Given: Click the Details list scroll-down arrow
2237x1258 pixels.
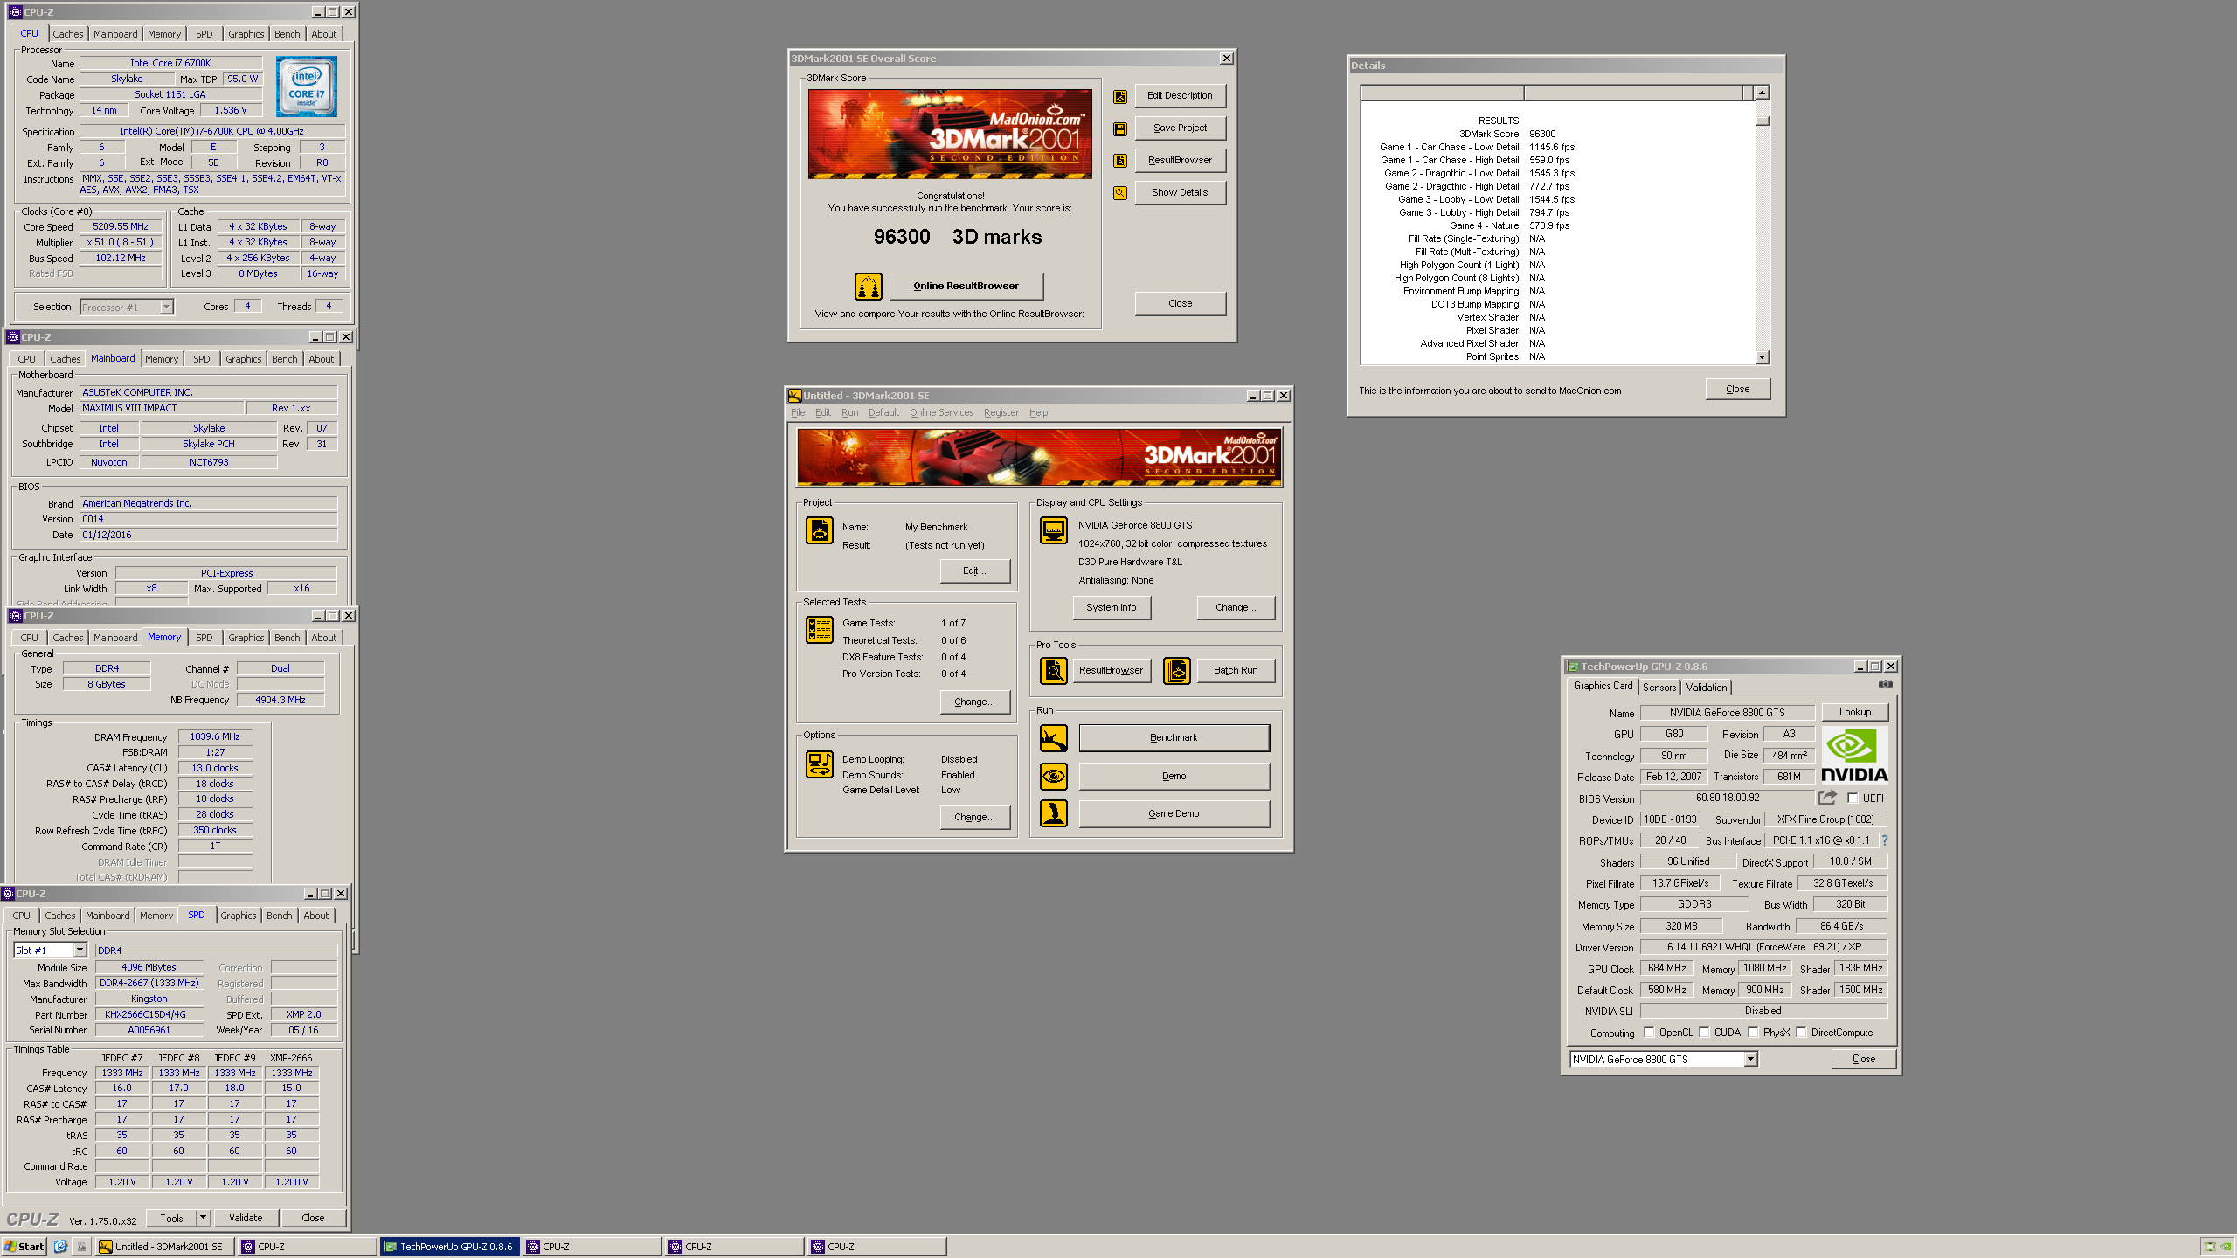Looking at the screenshot, I should [x=1762, y=356].
